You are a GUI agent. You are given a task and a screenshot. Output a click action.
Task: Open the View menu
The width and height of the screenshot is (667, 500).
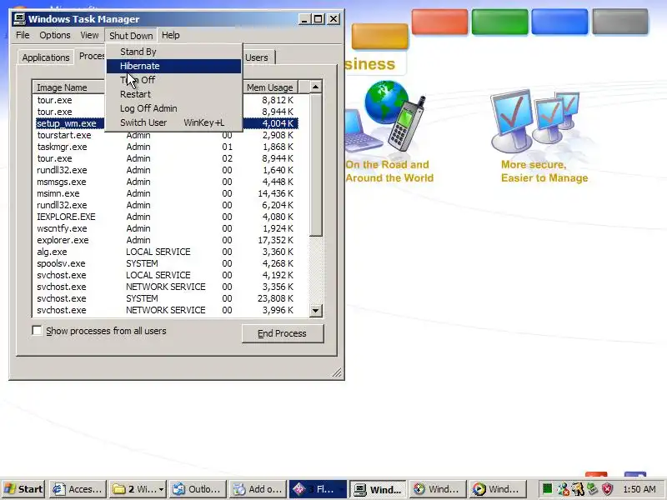click(89, 35)
